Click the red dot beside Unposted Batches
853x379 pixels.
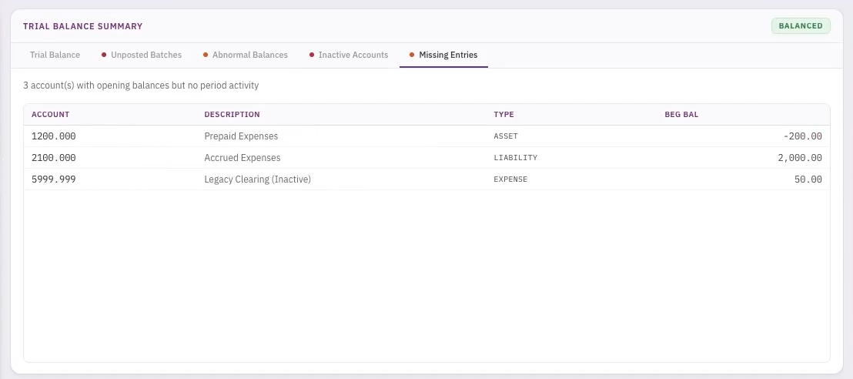(x=104, y=55)
